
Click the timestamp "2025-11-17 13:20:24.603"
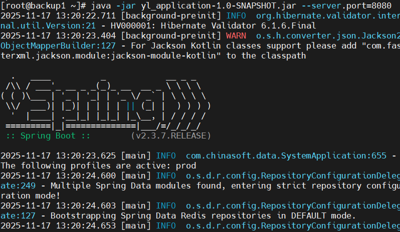[58, 206]
